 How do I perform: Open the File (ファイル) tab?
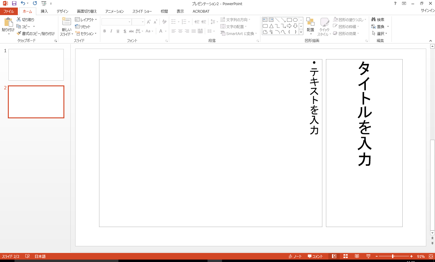(9, 11)
